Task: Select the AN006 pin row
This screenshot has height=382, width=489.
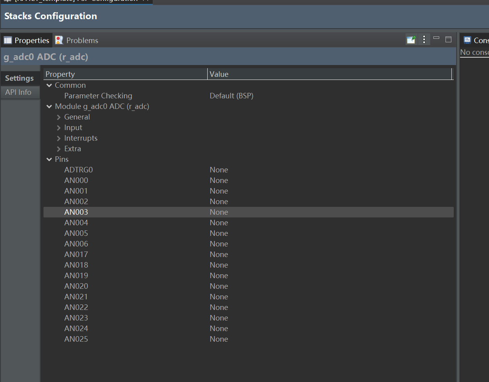Action: pos(248,244)
